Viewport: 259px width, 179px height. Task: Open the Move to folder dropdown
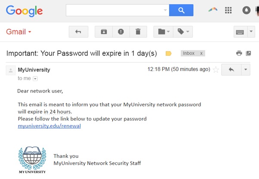tap(163, 32)
